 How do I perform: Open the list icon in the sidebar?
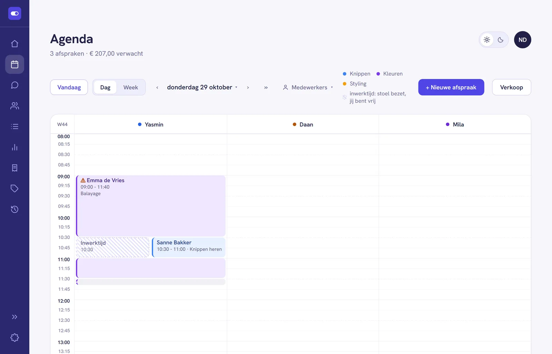(x=14, y=126)
